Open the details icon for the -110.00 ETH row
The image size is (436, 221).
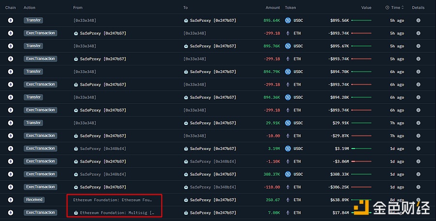point(418,187)
